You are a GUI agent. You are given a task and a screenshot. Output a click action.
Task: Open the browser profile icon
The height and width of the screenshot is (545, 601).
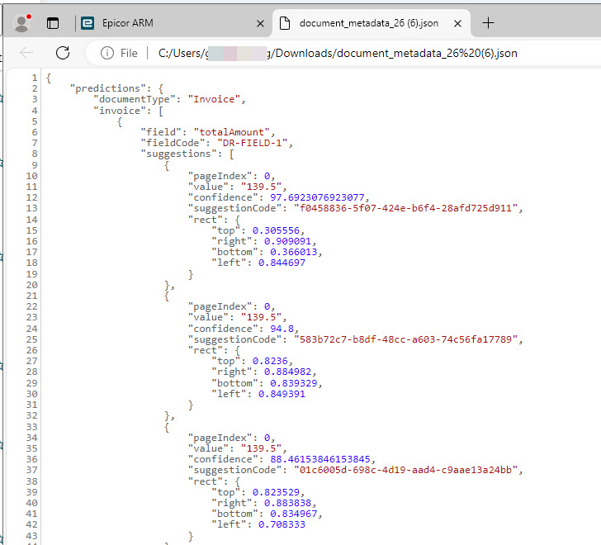(22, 23)
